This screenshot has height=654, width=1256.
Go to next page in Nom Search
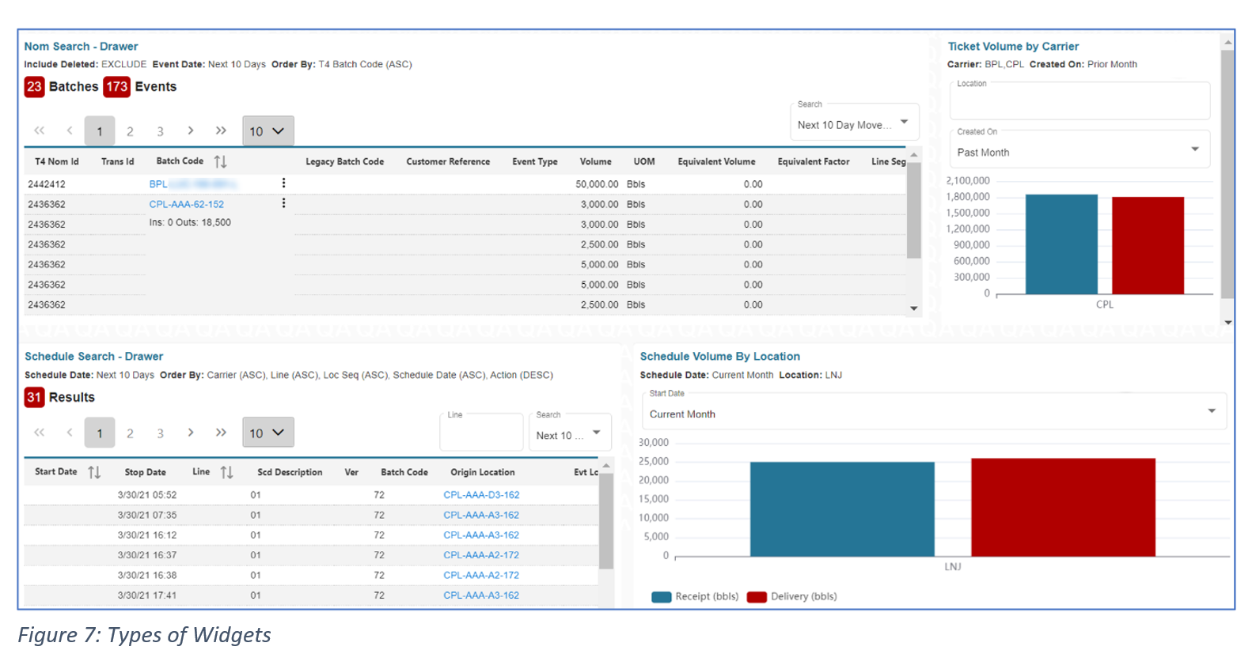coord(191,130)
